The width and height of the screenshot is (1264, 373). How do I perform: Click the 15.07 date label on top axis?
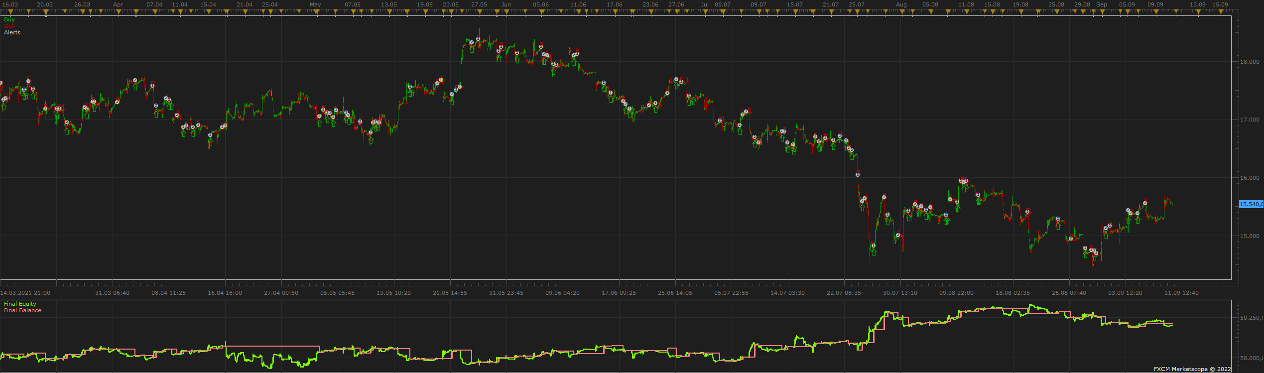click(x=795, y=4)
